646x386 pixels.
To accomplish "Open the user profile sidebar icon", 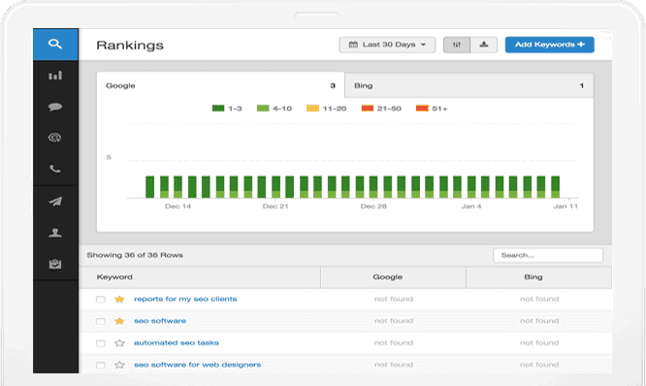I will 55,233.
